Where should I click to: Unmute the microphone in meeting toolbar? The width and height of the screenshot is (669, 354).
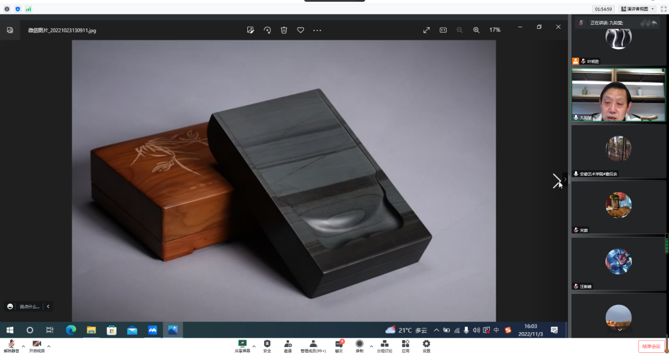tap(11, 345)
